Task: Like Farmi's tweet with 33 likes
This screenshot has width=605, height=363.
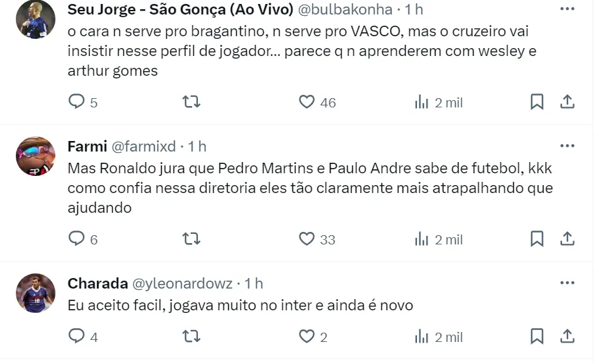Action: point(307,238)
